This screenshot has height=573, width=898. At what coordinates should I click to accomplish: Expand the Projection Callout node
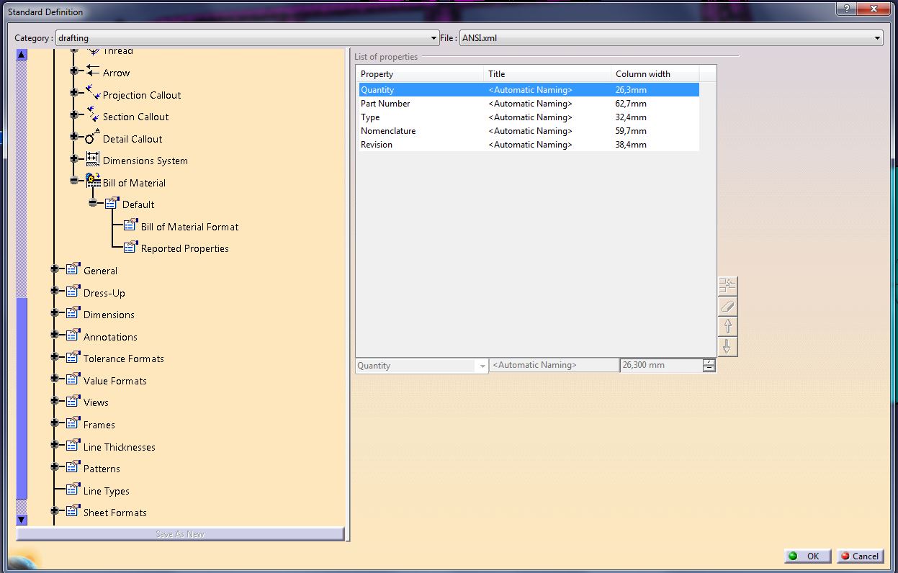pos(74,93)
